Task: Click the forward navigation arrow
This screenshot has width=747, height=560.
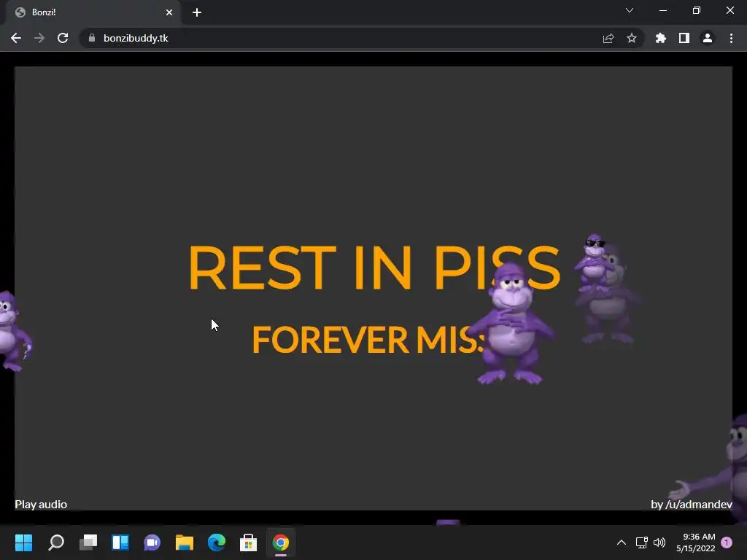Action: pos(39,38)
